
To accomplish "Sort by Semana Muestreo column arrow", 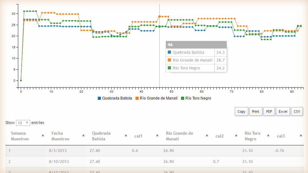I will (43, 135).
